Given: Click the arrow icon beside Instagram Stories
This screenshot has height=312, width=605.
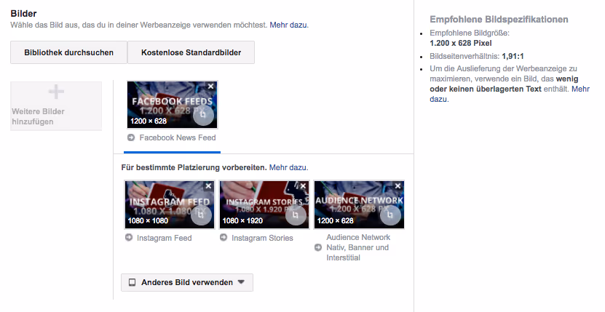Looking at the screenshot, I should coord(224,238).
